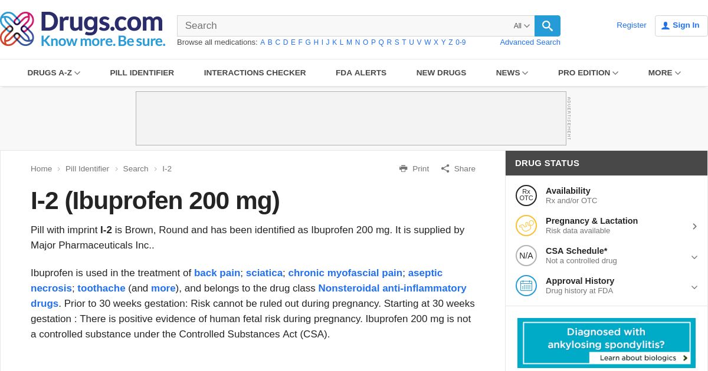Open the Pill Identifier nav item
The width and height of the screenshot is (708, 371).
142,73
